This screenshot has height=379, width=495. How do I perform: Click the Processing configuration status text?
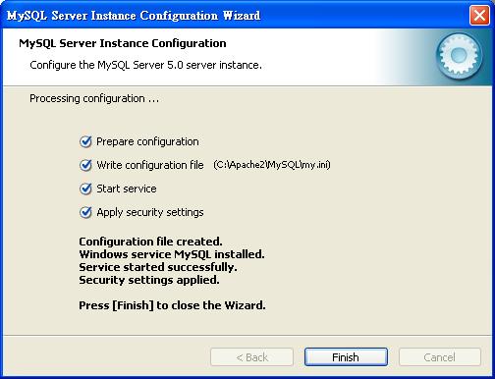pos(94,98)
